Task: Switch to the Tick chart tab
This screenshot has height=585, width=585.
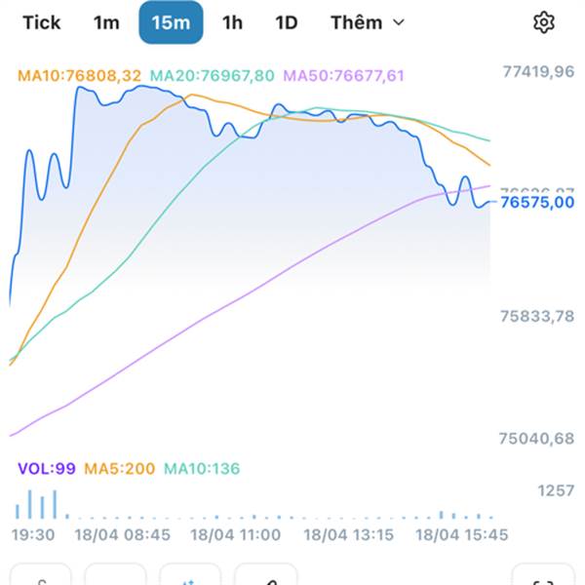Action: [x=42, y=22]
